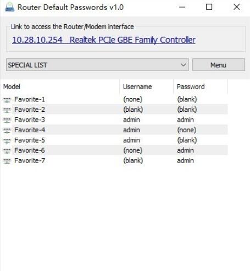This screenshot has width=250, height=271.
Task: Open the SPECIAL LIST dropdown
Action: click(x=97, y=65)
